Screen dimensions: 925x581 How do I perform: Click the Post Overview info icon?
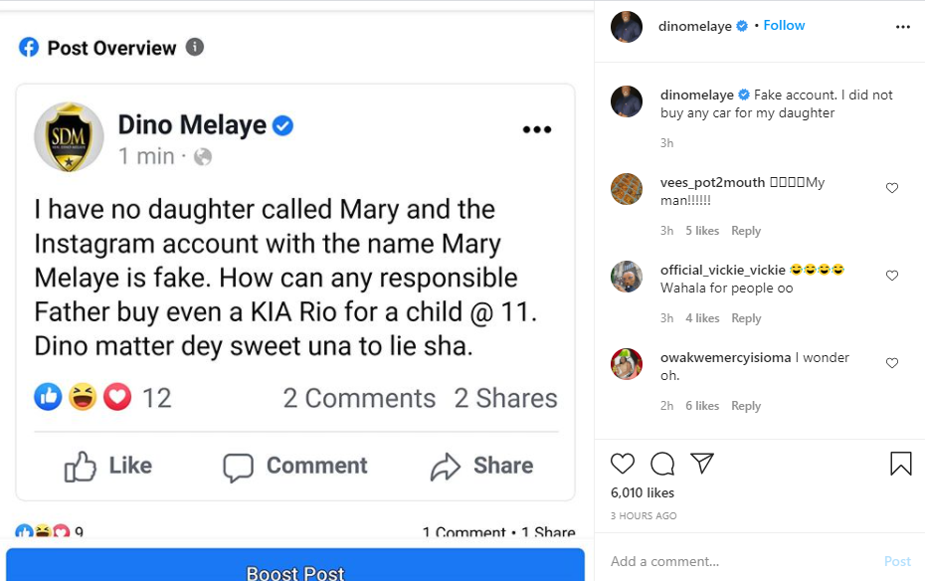[x=195, y=47]
